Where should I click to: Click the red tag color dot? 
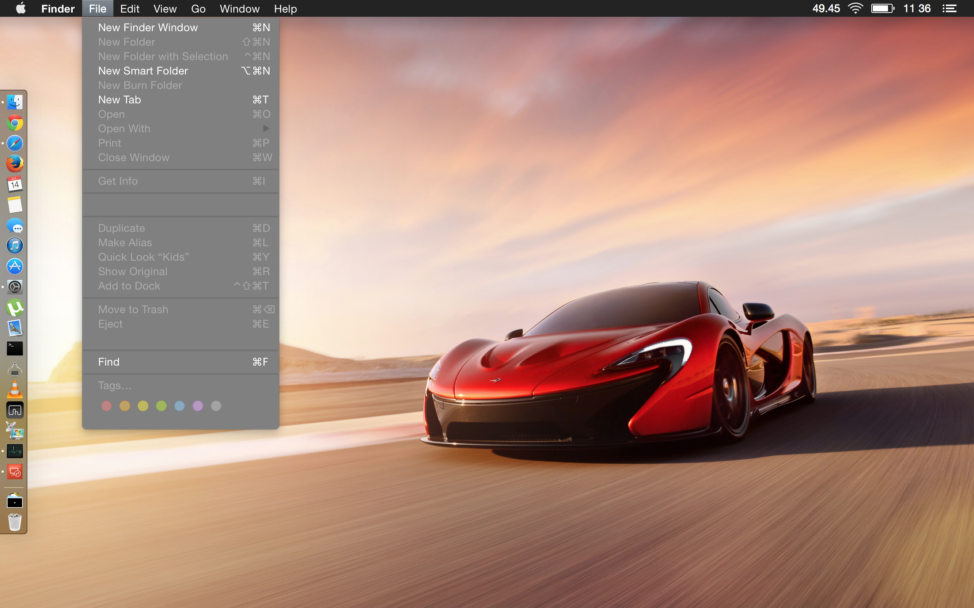(106, 406)
